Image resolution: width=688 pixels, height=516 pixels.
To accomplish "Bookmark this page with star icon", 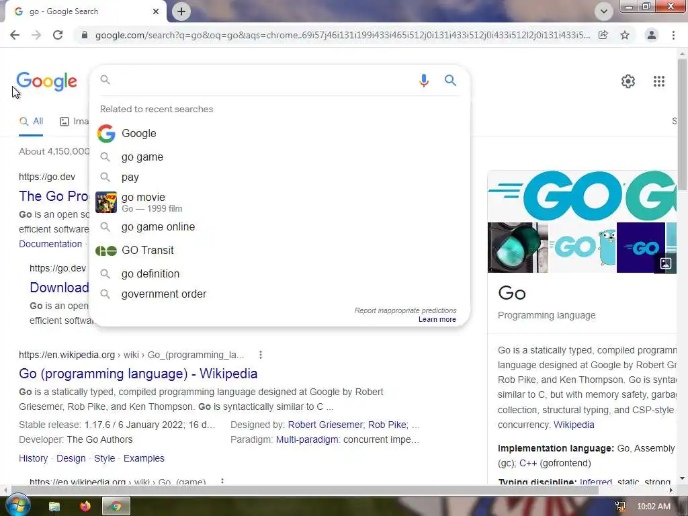I will point(625,35).
